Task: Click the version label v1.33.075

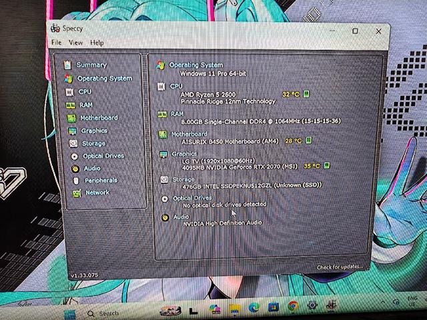Action: click(x=84, y=275)
